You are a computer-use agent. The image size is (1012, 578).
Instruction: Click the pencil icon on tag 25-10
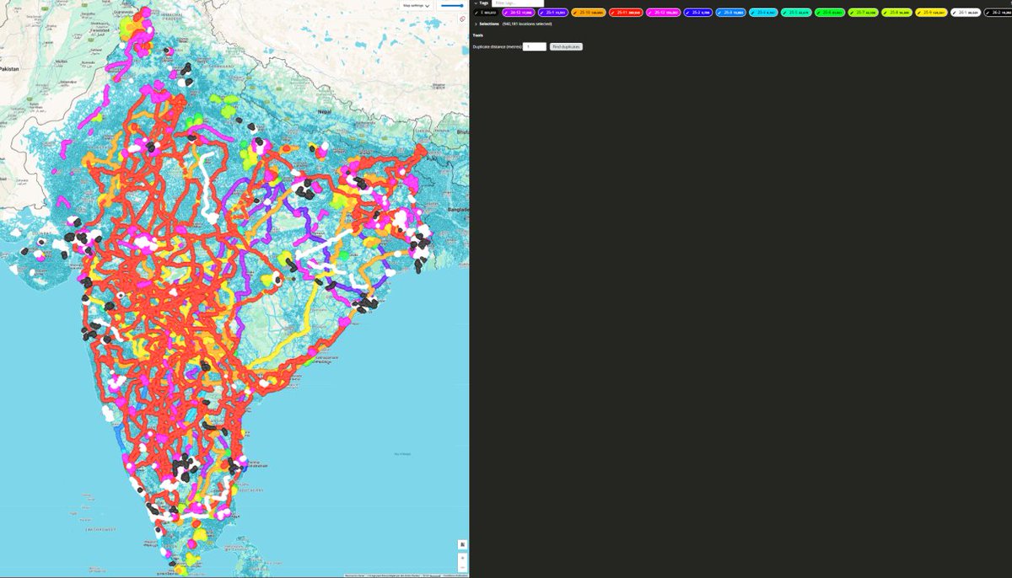[576, 13]
